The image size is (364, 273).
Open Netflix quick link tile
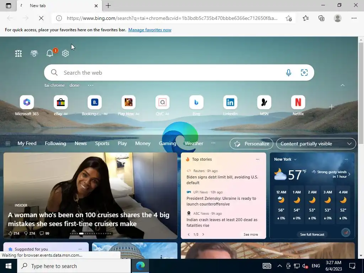coord(298,106)
